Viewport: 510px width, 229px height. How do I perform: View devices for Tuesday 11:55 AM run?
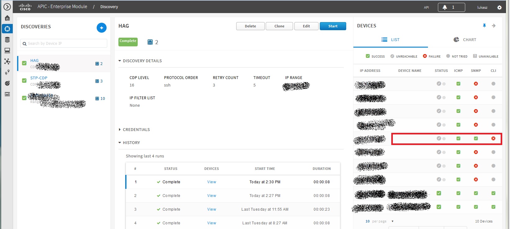coord(212,209)
